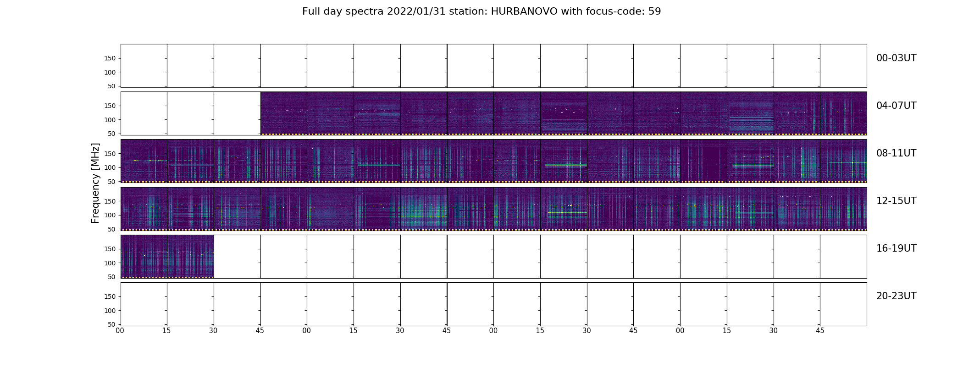Select the 04-07UT row label
963x366 pixels.
click(x=896, y=106)
